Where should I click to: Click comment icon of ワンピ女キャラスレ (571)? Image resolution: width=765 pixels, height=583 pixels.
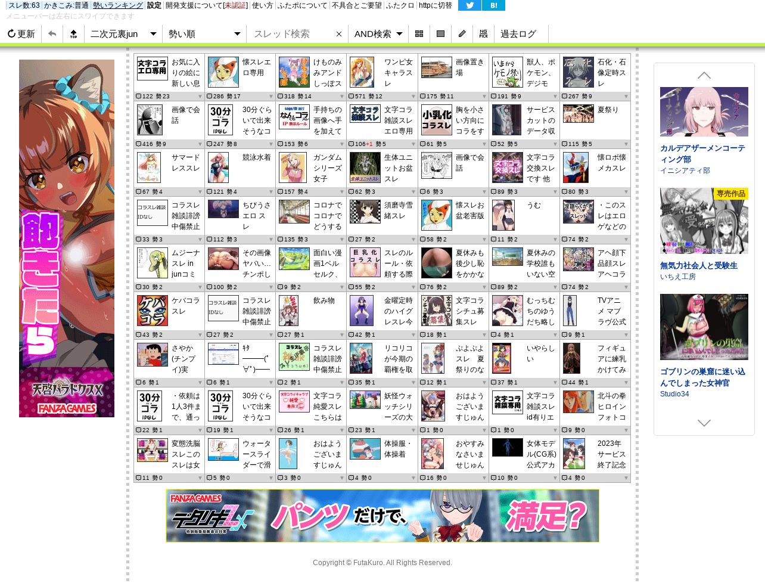[352, 97]
